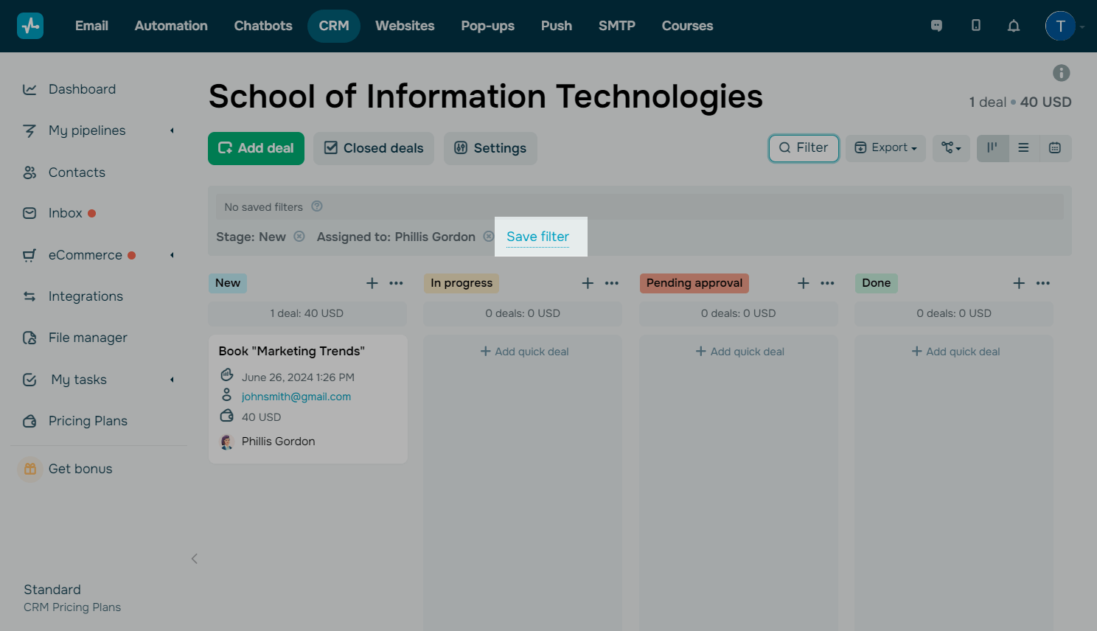
Task: Open the chat support icon in header
Action: pyautogui.click(x=936, y=26)
